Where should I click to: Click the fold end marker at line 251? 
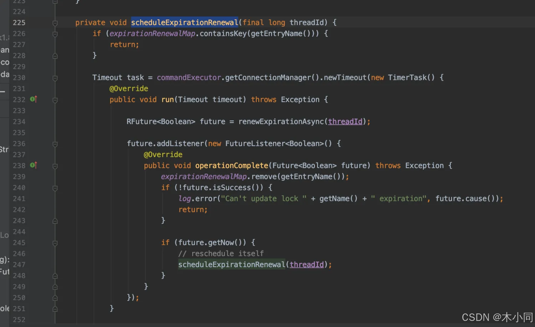(55, 309)
